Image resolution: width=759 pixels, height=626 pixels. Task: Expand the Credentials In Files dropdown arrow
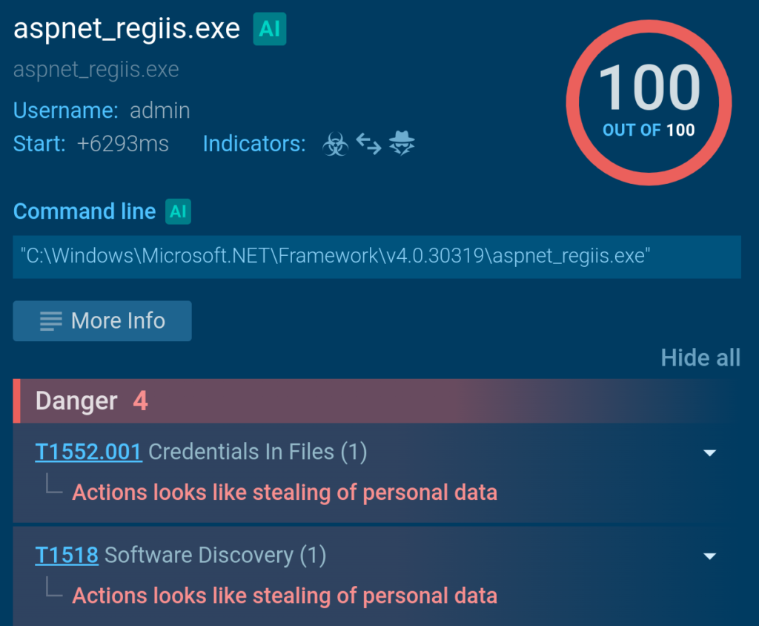tap(709, 452)
